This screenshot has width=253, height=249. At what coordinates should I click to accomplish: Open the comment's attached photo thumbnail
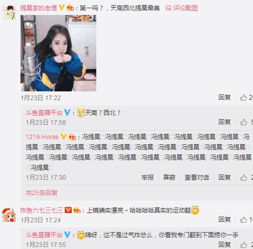pos(58,53)
